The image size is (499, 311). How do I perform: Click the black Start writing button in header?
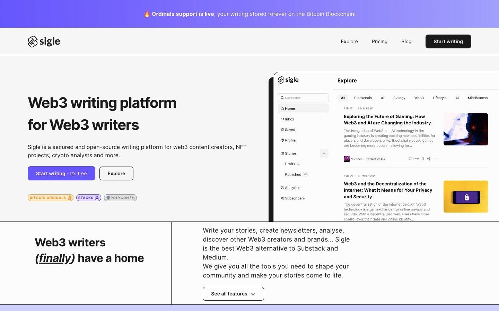tap(448, 41)
